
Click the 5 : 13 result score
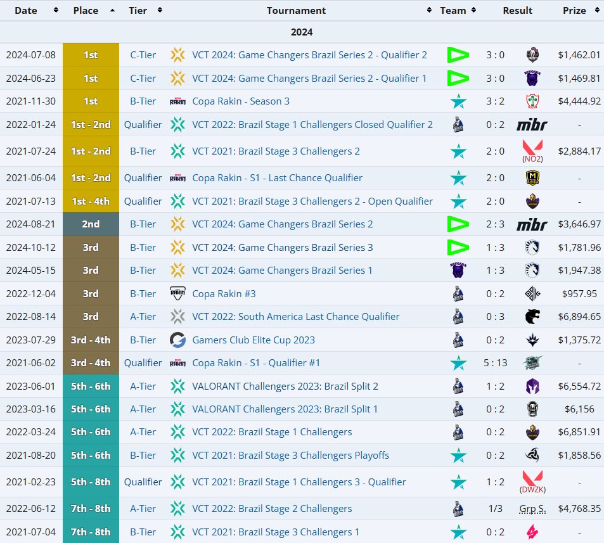pyautogui.click(x=496, y=363)
